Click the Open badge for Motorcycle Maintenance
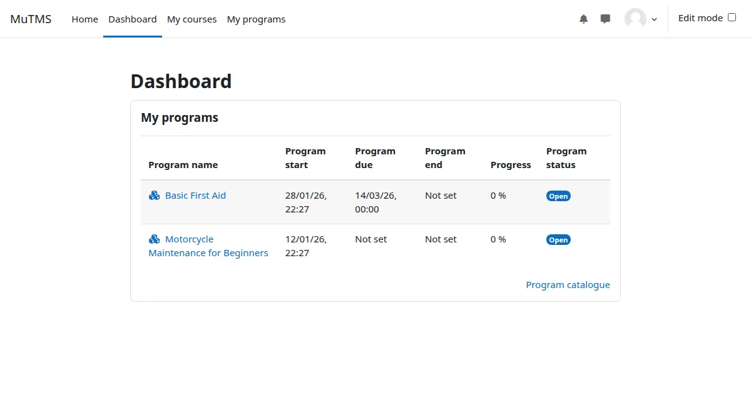The width and height of the screenshot is (751, 398). coord(558,239)
